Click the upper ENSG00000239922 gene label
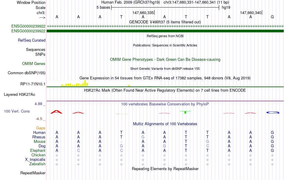284x180 pixels. tap(28, 26)
